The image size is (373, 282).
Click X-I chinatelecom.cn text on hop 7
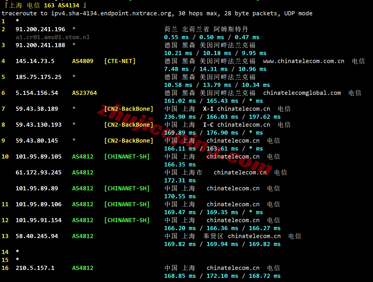237,109
